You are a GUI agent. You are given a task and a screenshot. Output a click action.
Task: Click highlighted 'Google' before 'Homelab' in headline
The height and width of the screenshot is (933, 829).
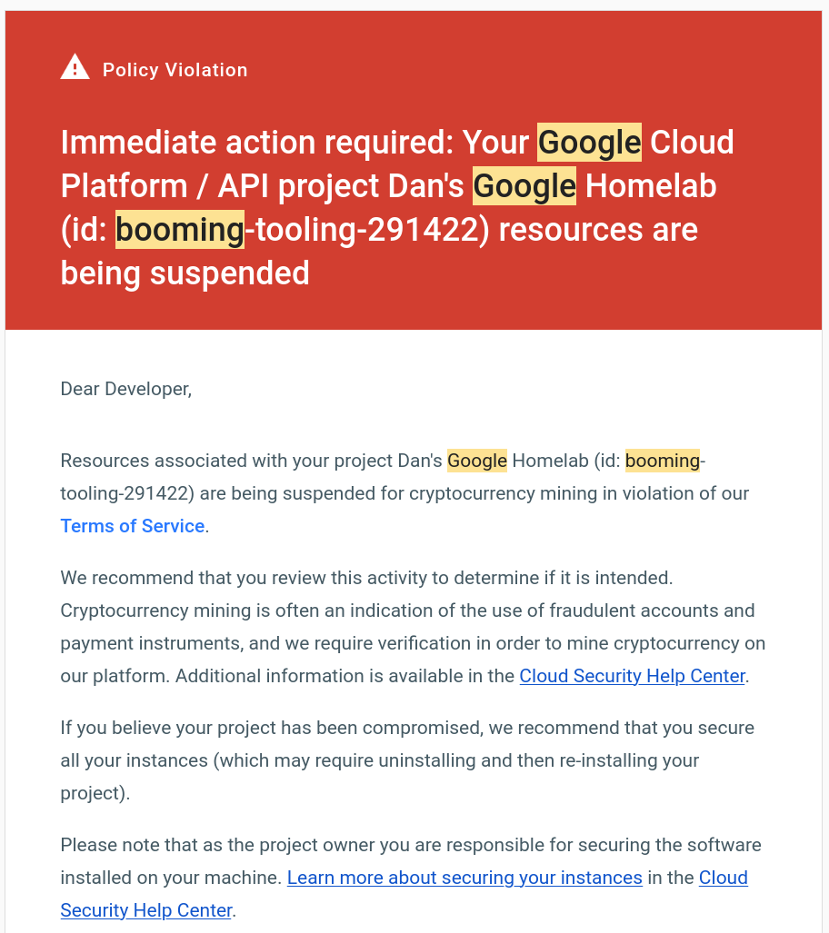(524, 185)
